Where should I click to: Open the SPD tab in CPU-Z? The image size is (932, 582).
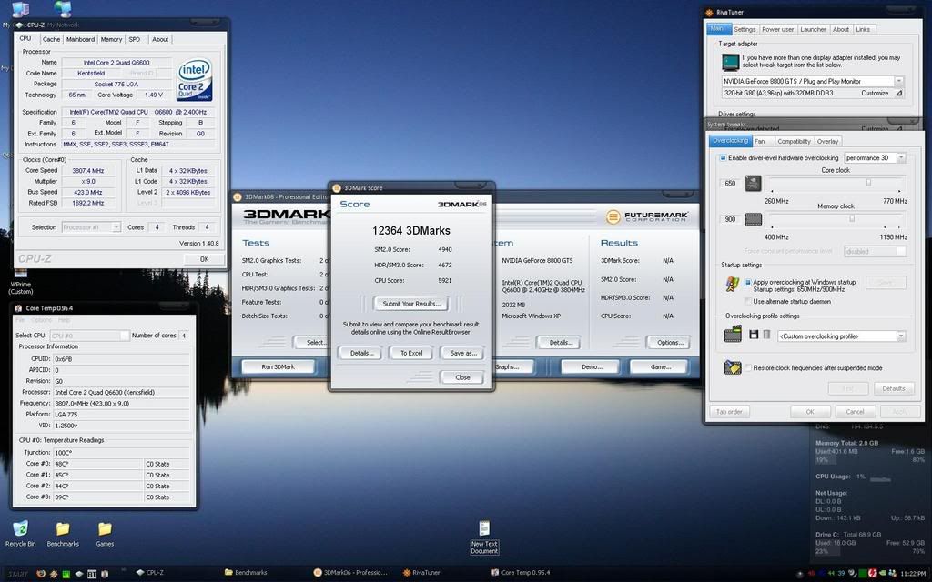click(135, 39)
